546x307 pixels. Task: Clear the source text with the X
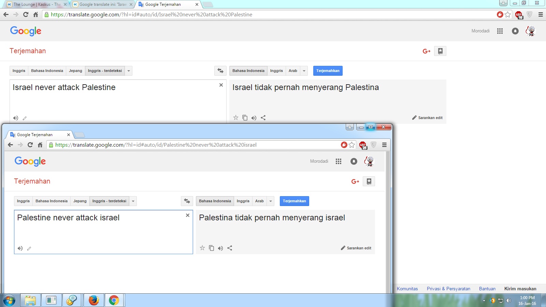tap(187, 215)
